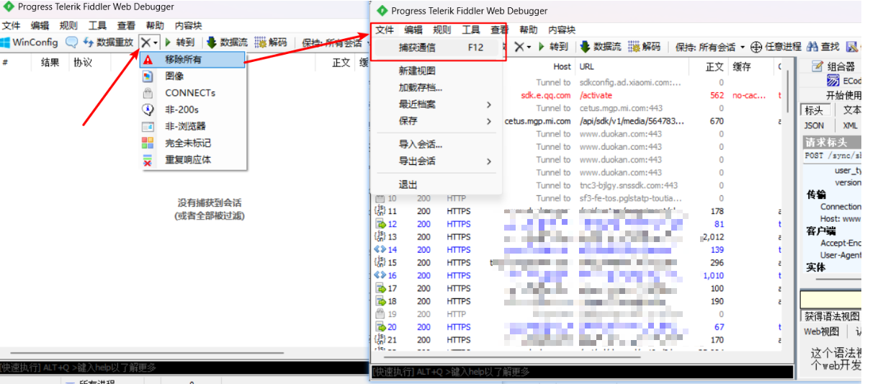Click WinConfig in the left window toolbar
The width and height of the screenshot is (870, 384).
(30, 43)
